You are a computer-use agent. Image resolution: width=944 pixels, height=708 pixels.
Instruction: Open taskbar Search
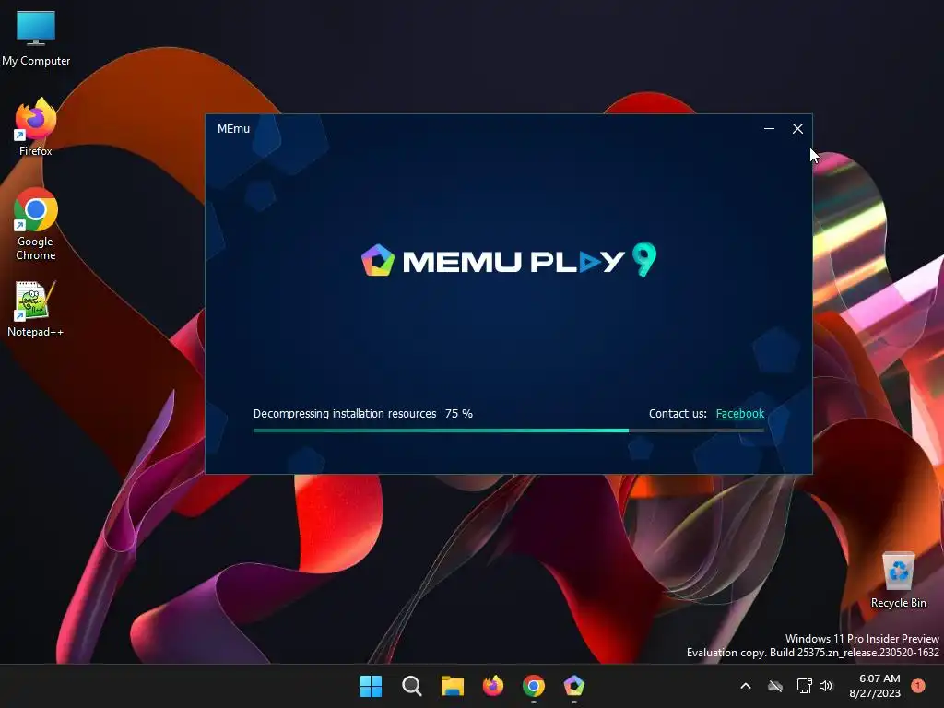tap(412, 686)
